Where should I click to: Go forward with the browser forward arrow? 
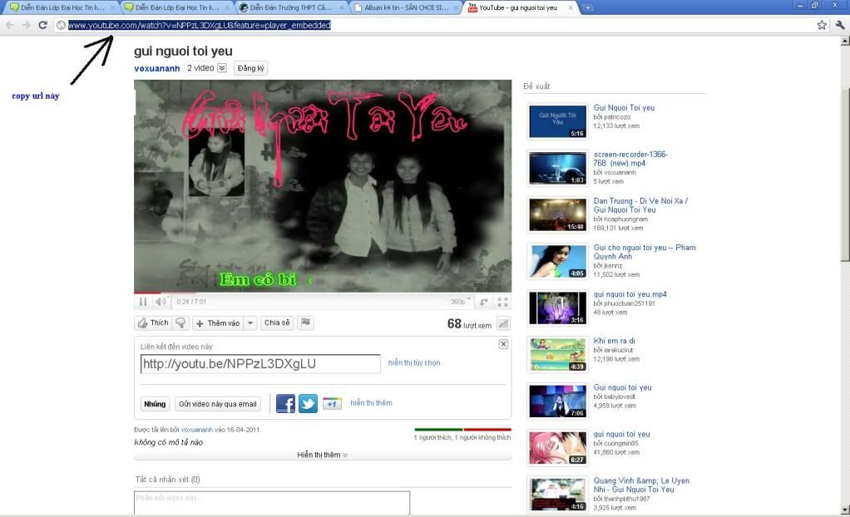click(x=26, y=25)
